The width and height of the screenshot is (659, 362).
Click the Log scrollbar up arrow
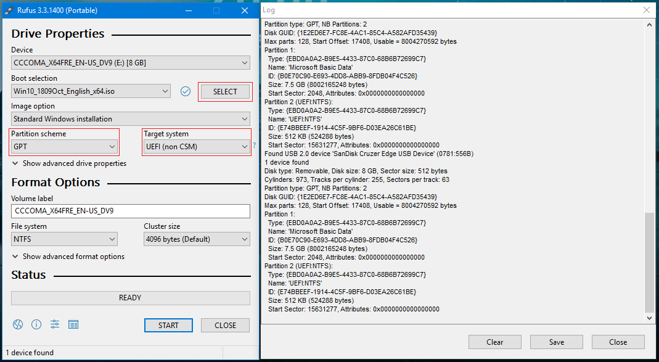point(649,25)
